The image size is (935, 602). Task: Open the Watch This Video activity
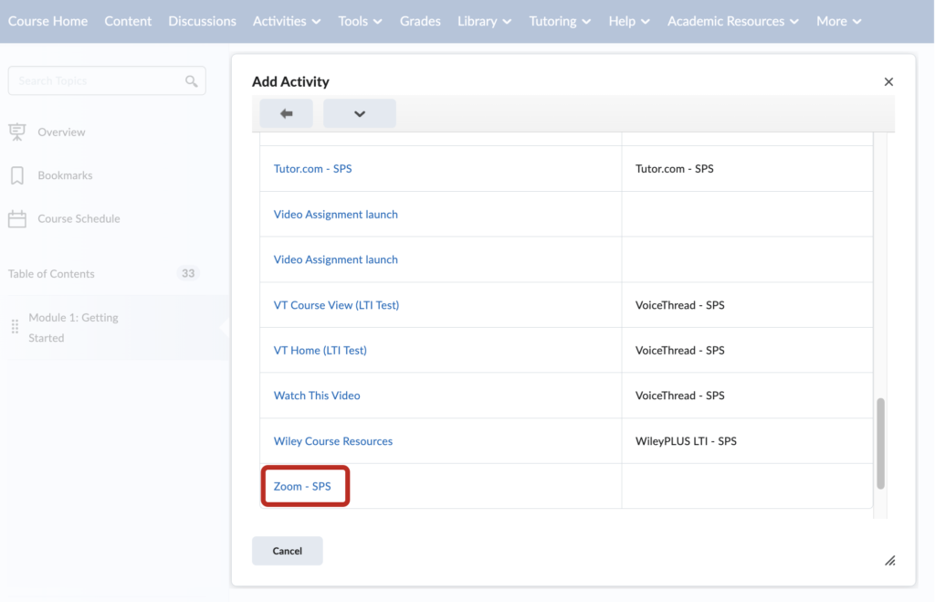click(x=316, y=395)
